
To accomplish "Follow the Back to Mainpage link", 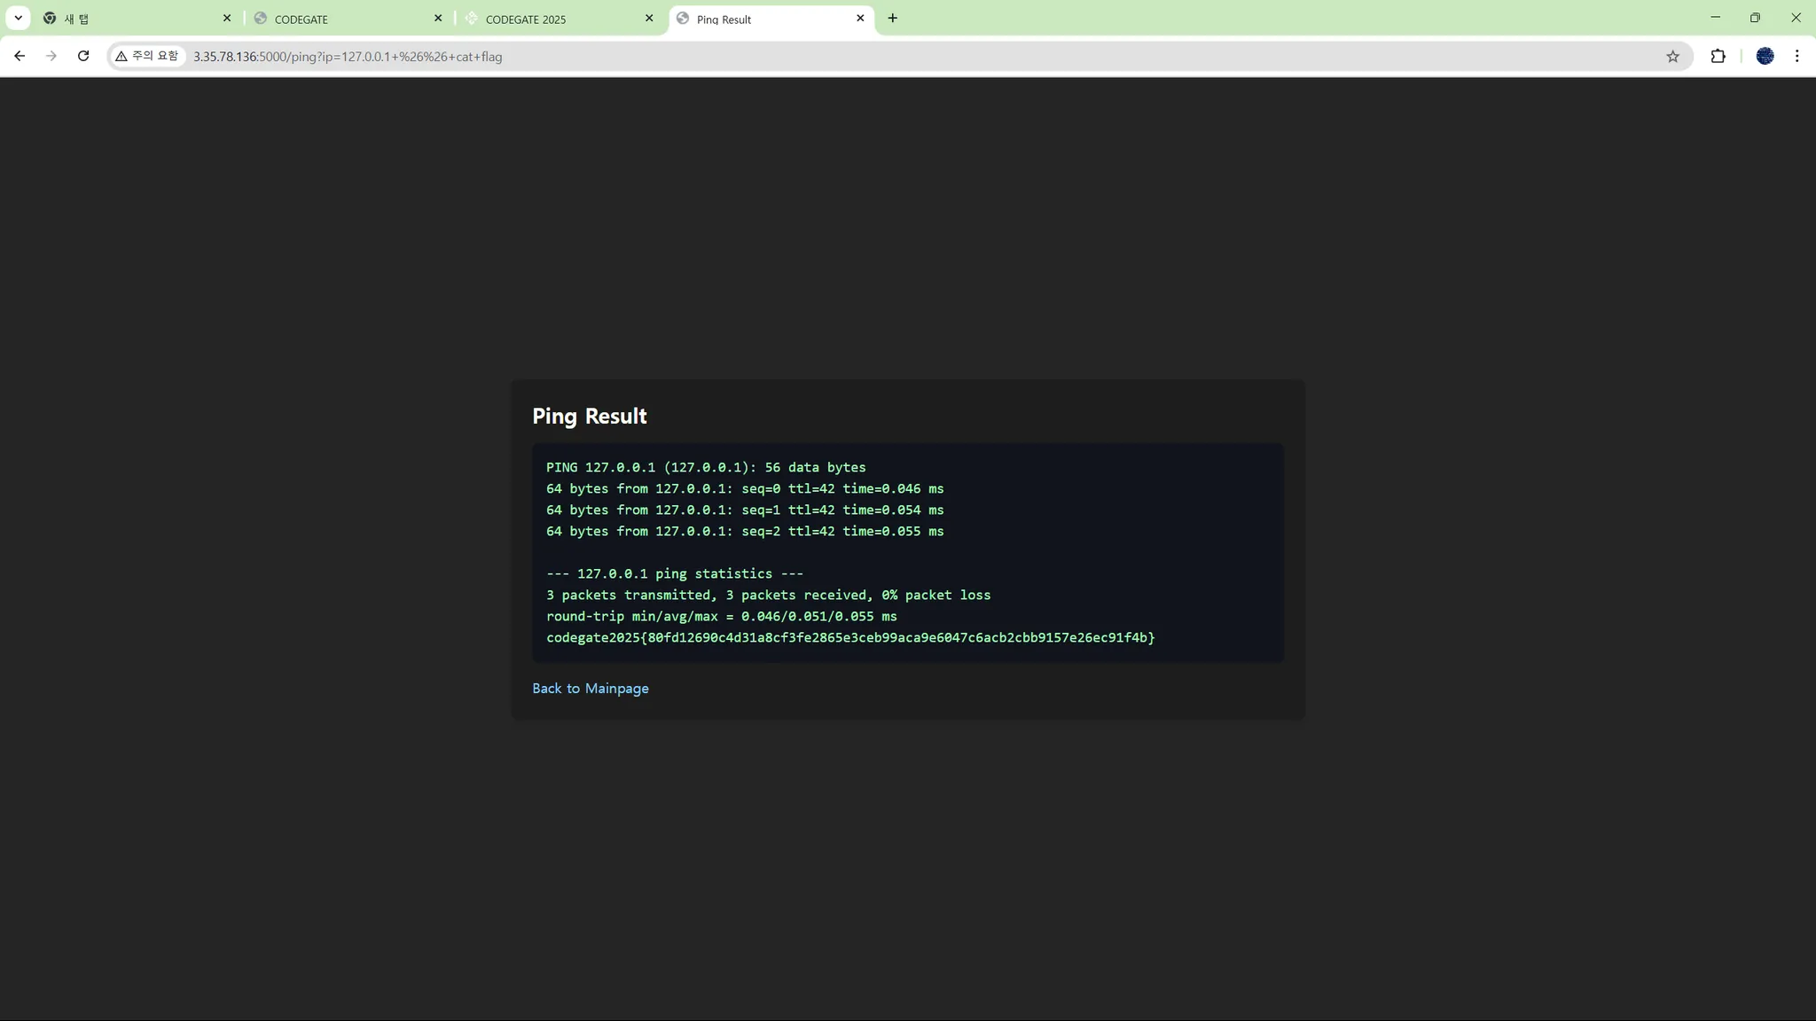I will tap(590, 689).
